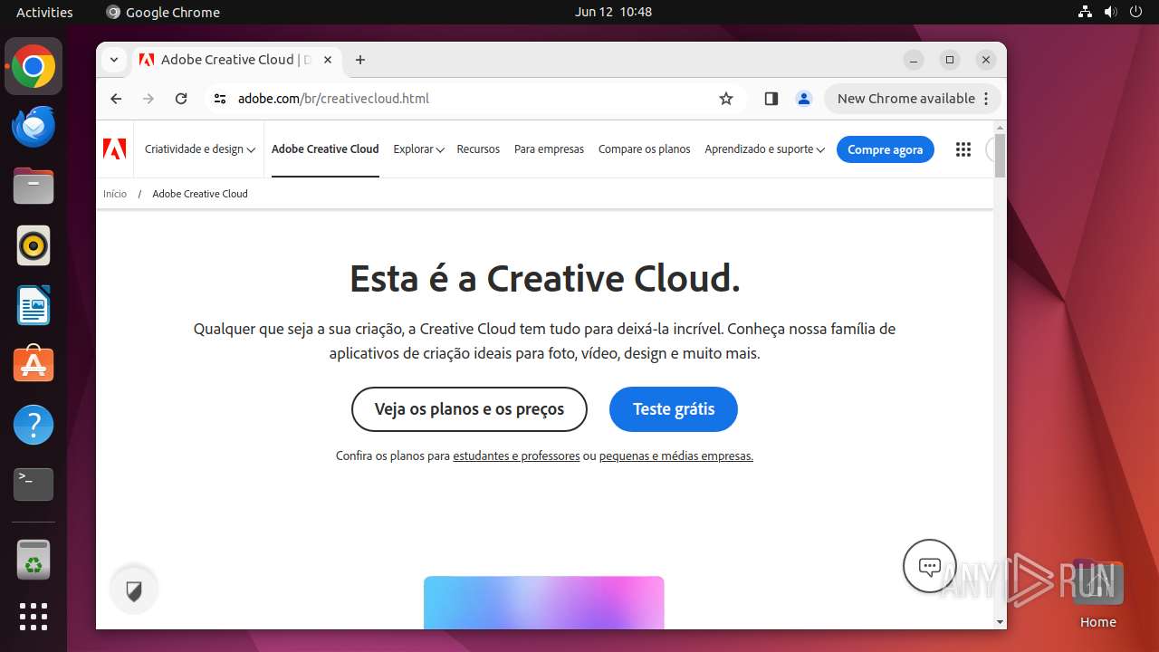The height and width of the screenshot is (652, 1159).
Task: Open the network icon in top bar
Action: 1085,12
